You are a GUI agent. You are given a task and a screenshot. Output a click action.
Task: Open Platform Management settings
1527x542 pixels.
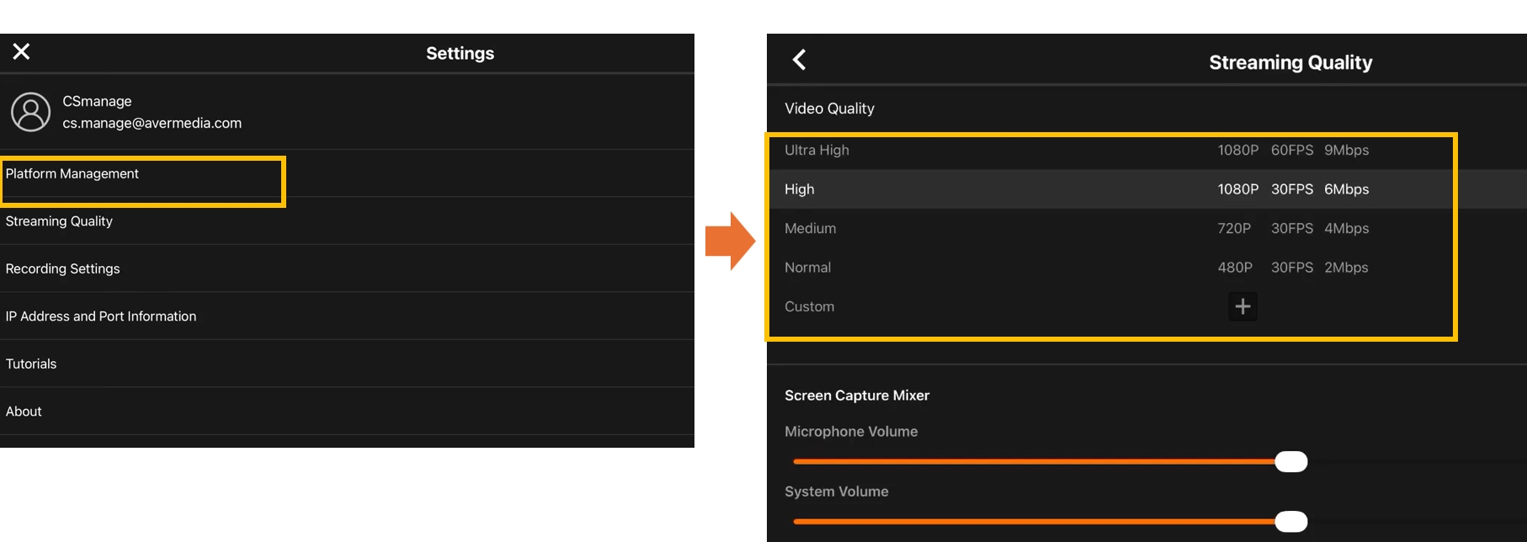[72, 174]
